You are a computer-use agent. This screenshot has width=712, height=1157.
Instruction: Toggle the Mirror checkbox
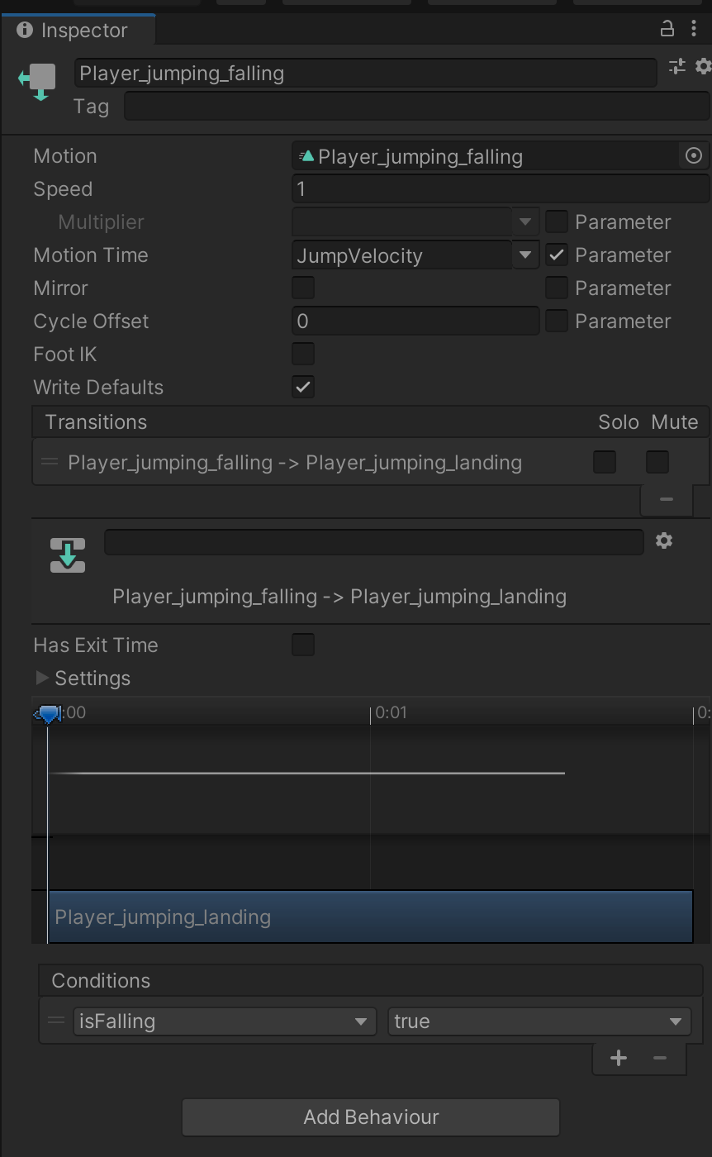tap(303, 288)
